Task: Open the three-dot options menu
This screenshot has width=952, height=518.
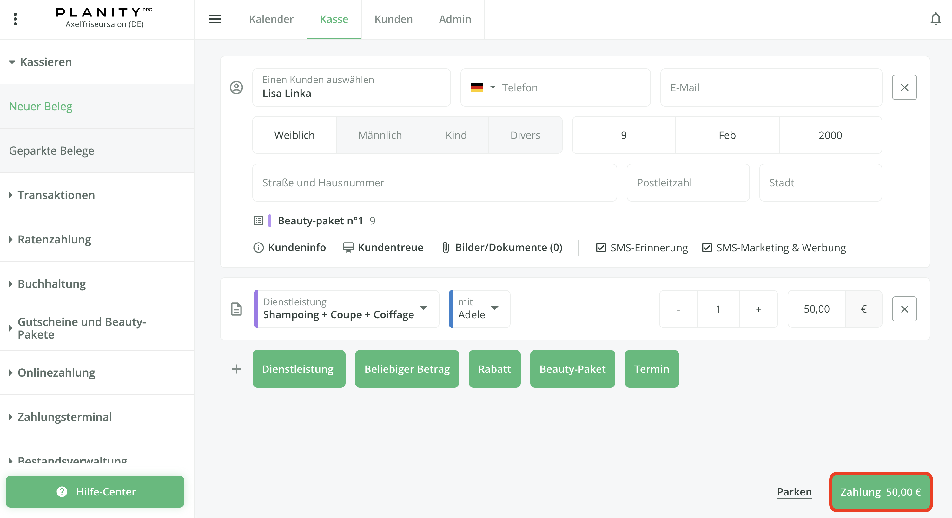Action: click(15, 19)
